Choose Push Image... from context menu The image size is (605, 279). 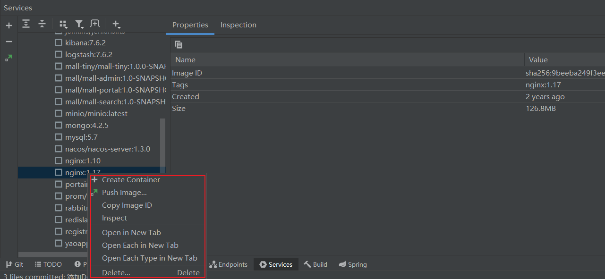[x=148, y=193]
